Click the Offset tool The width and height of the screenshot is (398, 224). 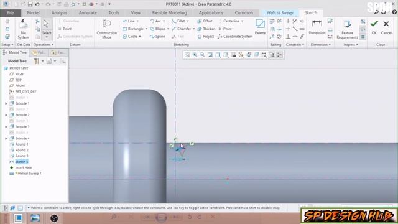coord(205,21)
